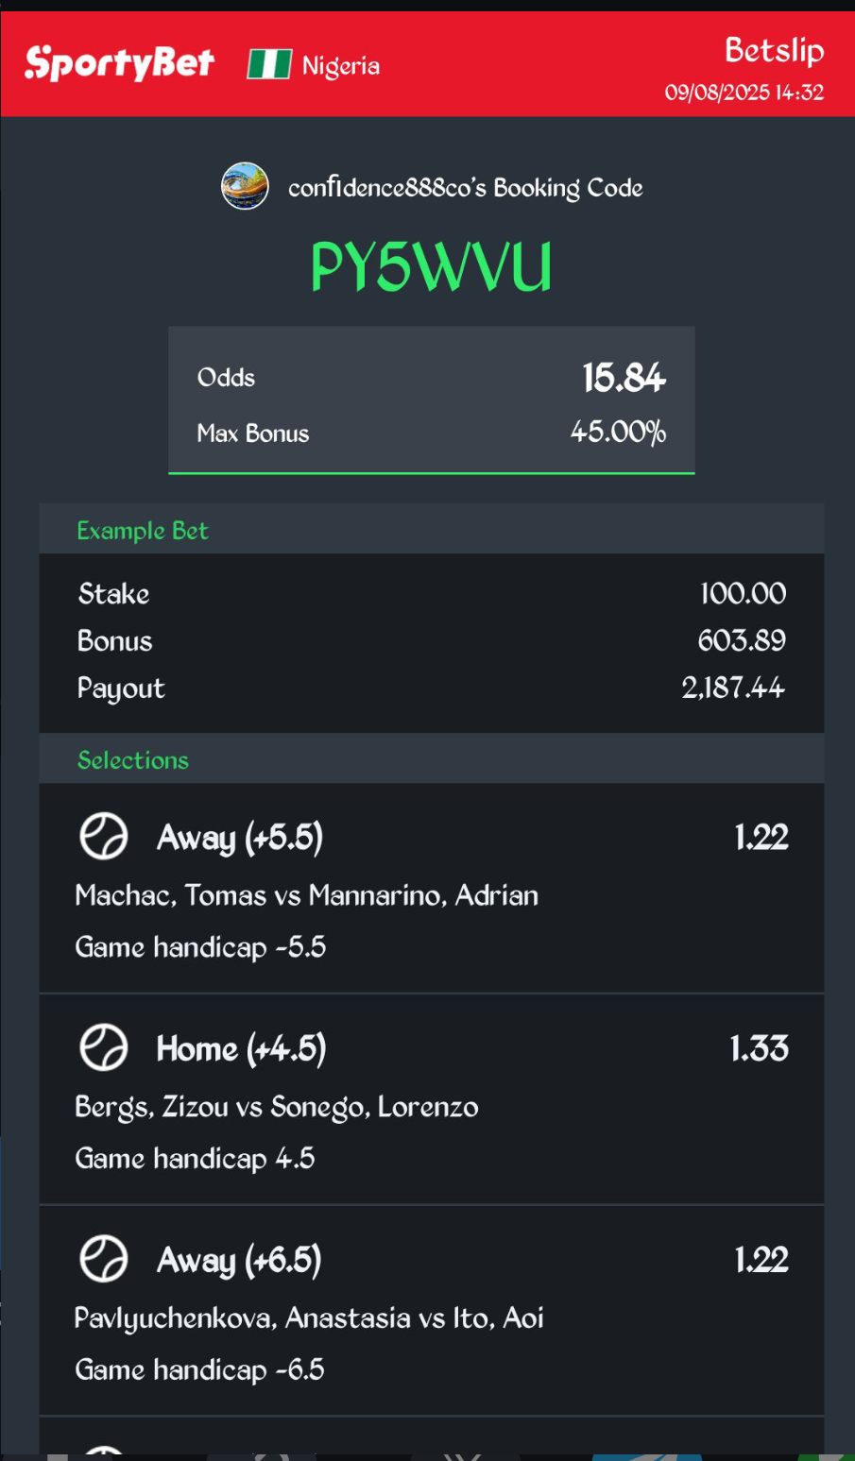Click the Nigeria country label

click(341, 66)
